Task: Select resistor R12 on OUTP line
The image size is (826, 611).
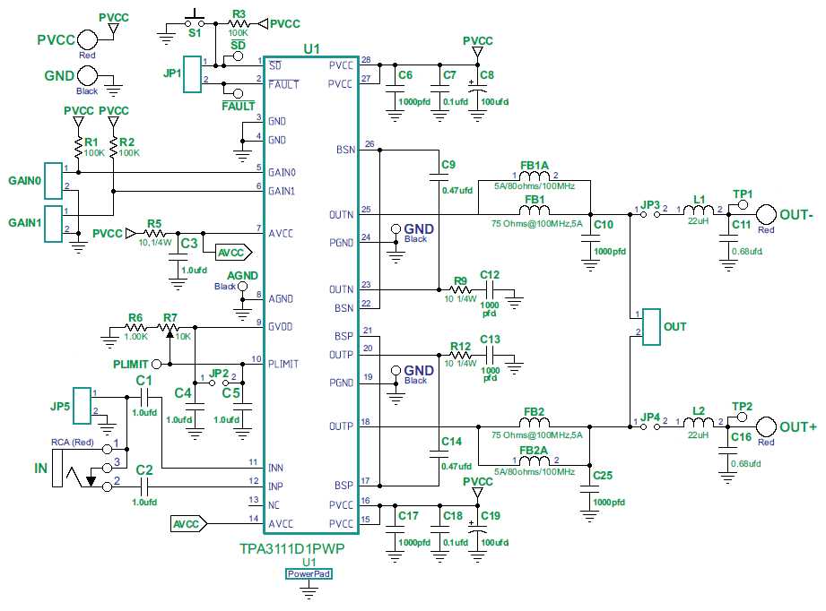Action: tap(460, 355)
